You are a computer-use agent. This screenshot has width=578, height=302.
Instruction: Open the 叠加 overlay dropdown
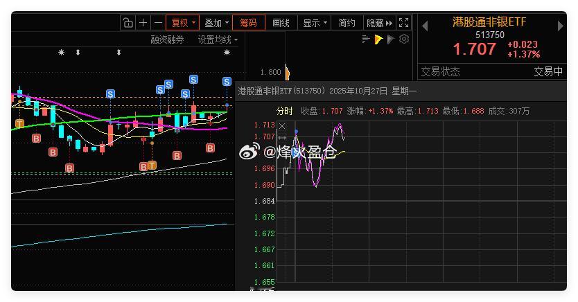coord(216,23)
